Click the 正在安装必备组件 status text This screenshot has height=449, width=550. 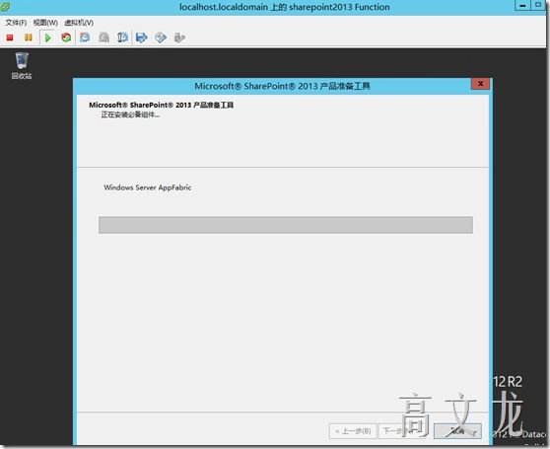130,114
